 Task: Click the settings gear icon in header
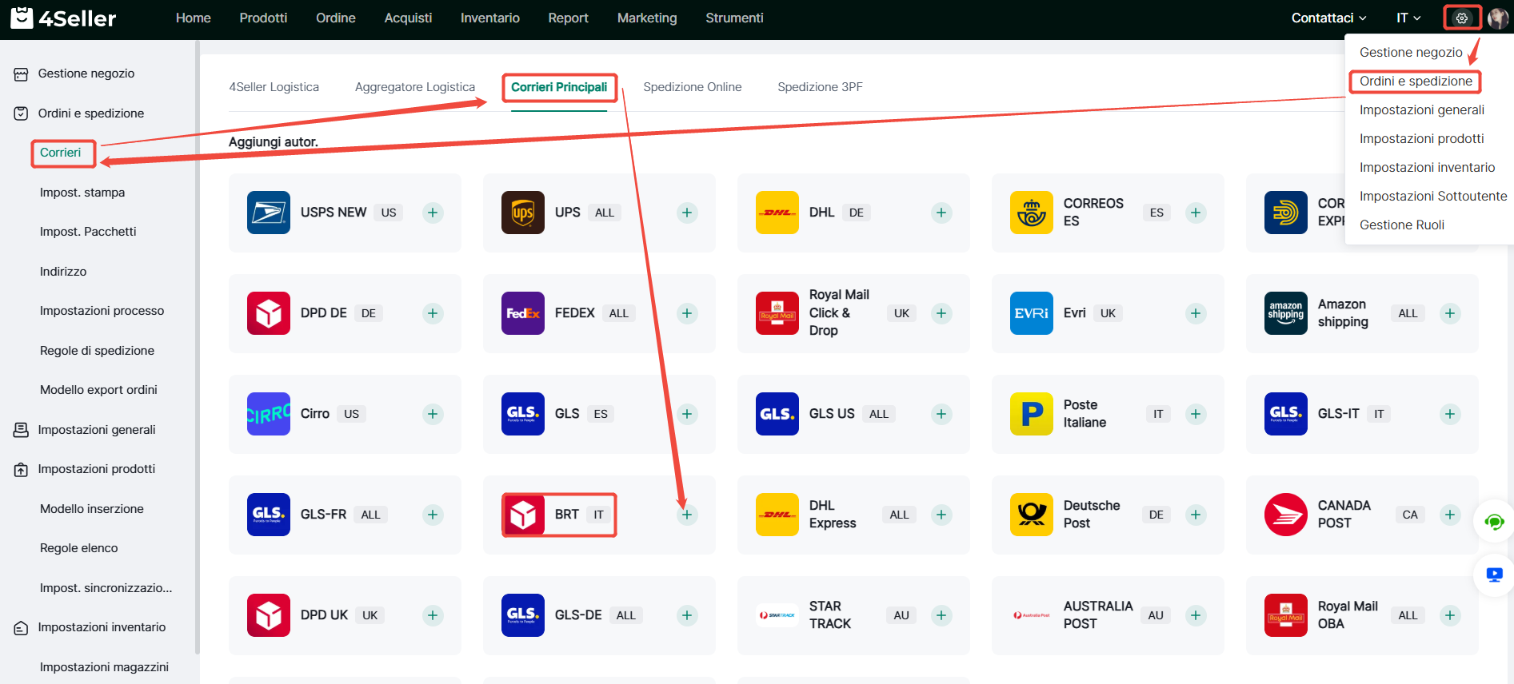[1461, 18]
